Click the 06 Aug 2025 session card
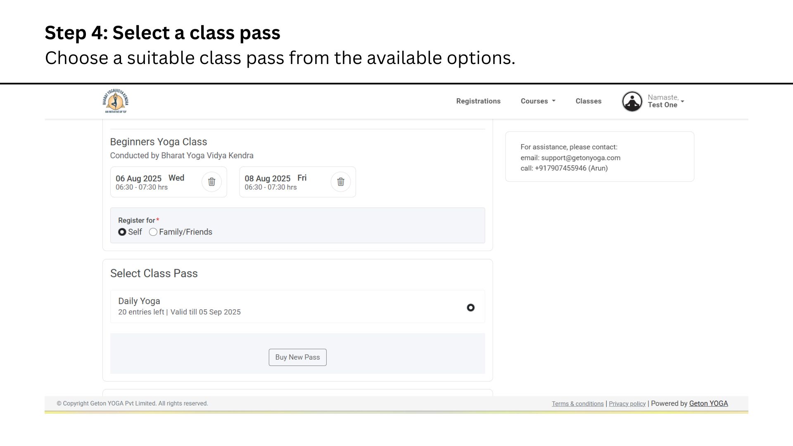This screenshot has height=446, width=793. (x=169, y=182)
